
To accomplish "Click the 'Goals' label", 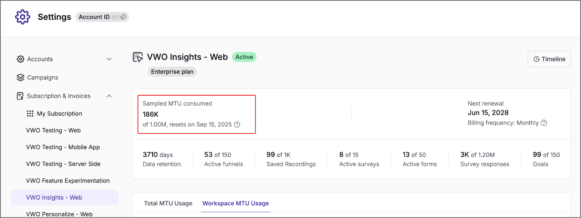I will (x=540, y=164).
